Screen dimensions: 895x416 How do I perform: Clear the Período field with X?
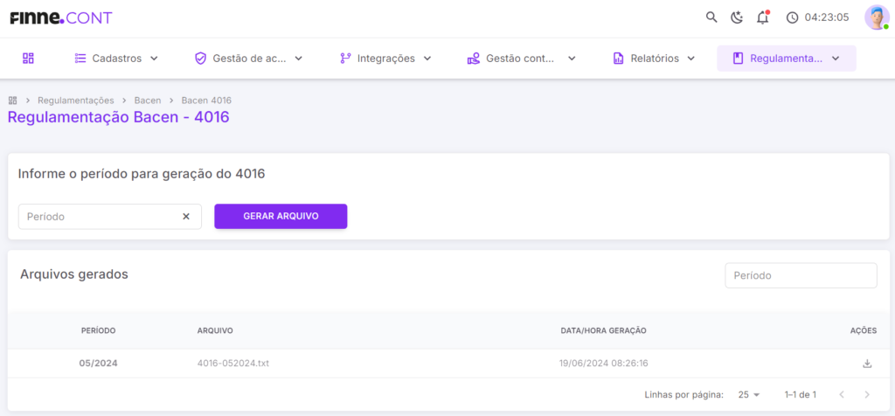coord(186,216)
